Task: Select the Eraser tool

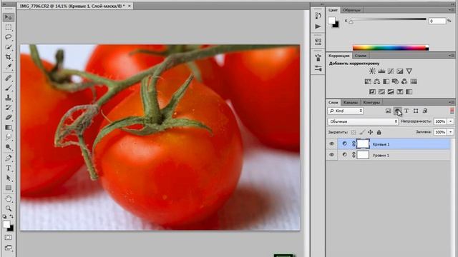Action: (x=8, y=117)
